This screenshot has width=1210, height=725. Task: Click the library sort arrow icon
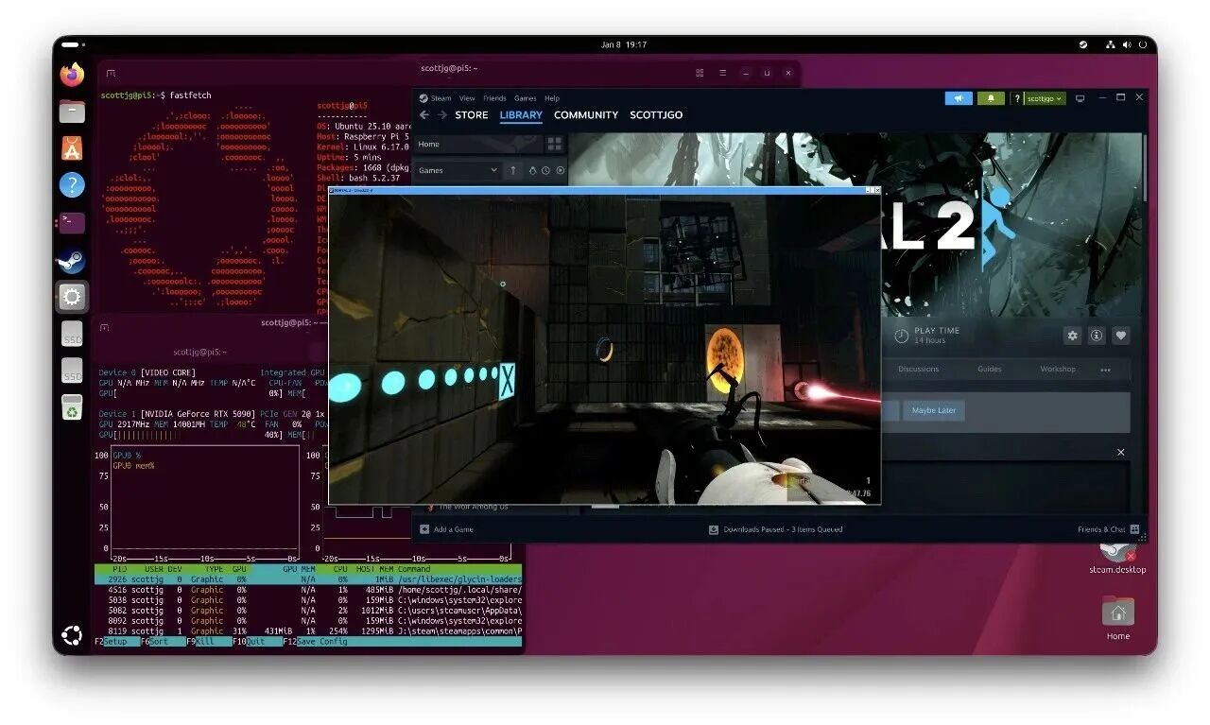513,170
